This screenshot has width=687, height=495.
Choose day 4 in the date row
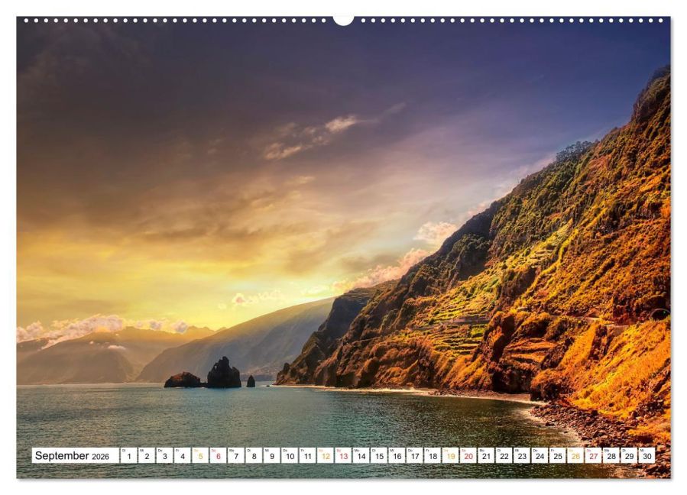pyautogui.click(x=183, y=455)
